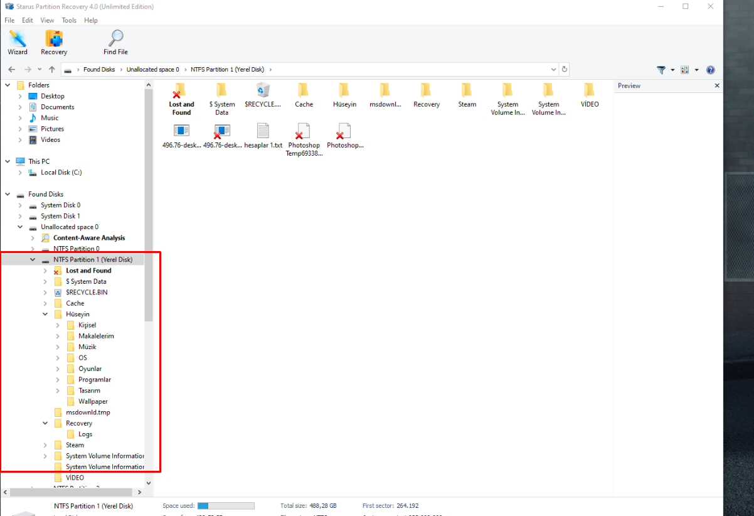Screen dimensions: 754x516
Task: Open the Hüseyin folder in file pane
Action: point(344,95)
